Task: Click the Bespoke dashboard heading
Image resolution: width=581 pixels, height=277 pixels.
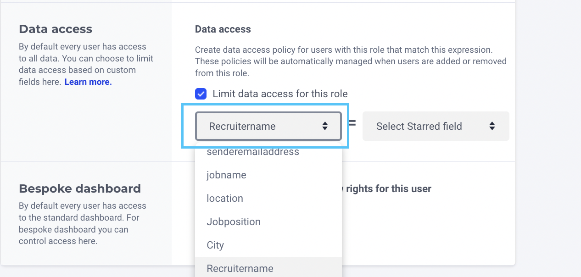Action: (x=80, y=189)
